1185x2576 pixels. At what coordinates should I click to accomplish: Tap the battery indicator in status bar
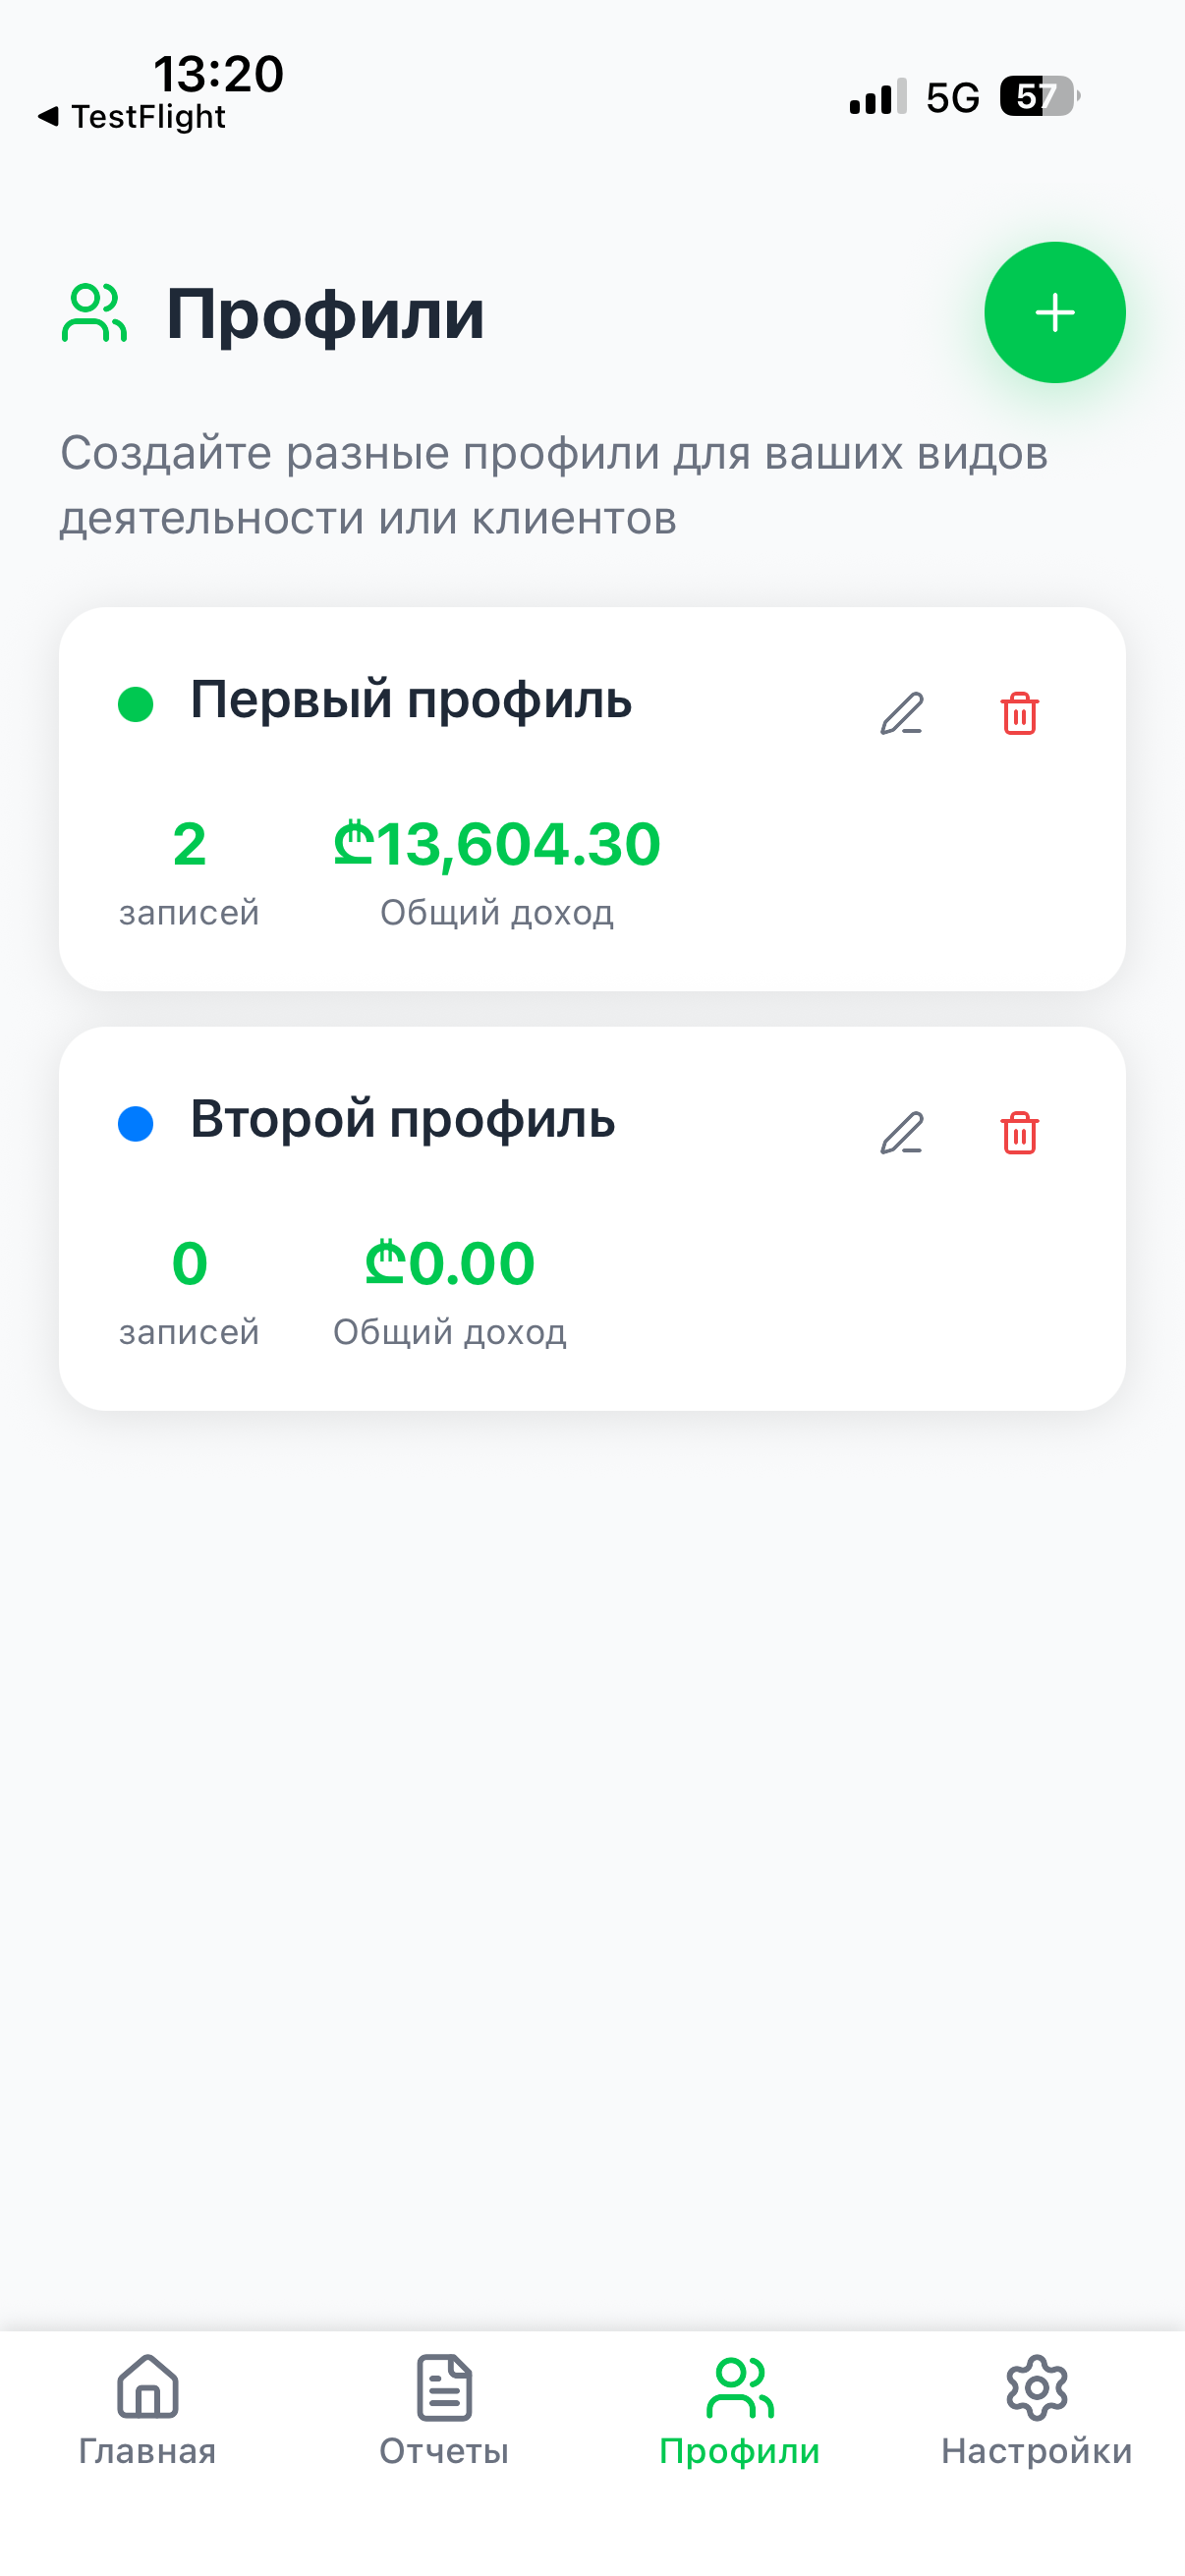(1040, 97)
